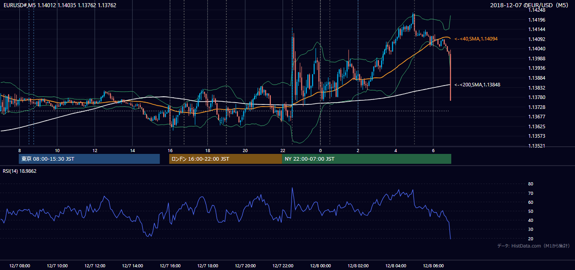Click price axis label 1.13988
The image size is (575, 270).
click(x=537, y=58)
